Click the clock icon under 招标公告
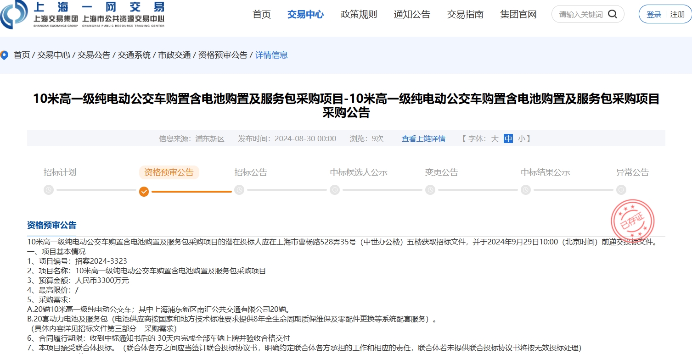Image resolution: width=692 pixels, height=354 pixels. [239, 190]
